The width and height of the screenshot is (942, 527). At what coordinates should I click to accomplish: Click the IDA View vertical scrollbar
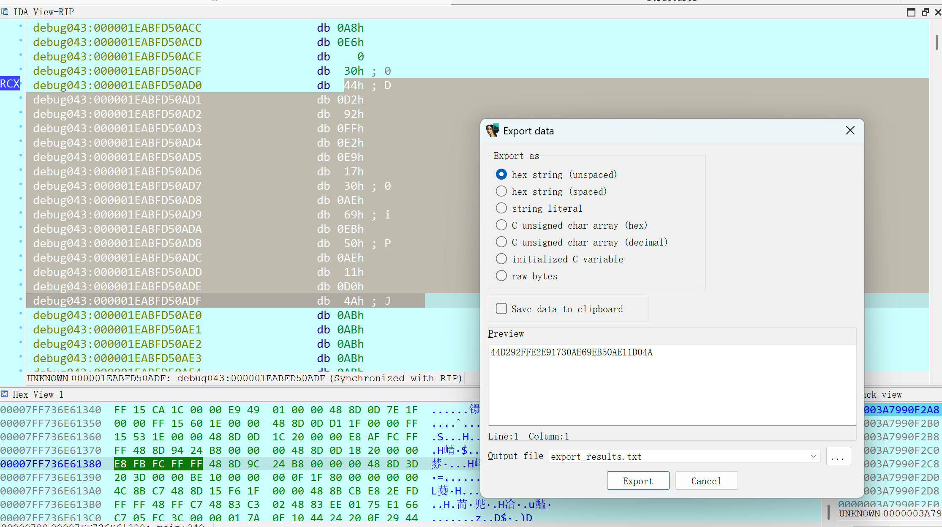936,42
